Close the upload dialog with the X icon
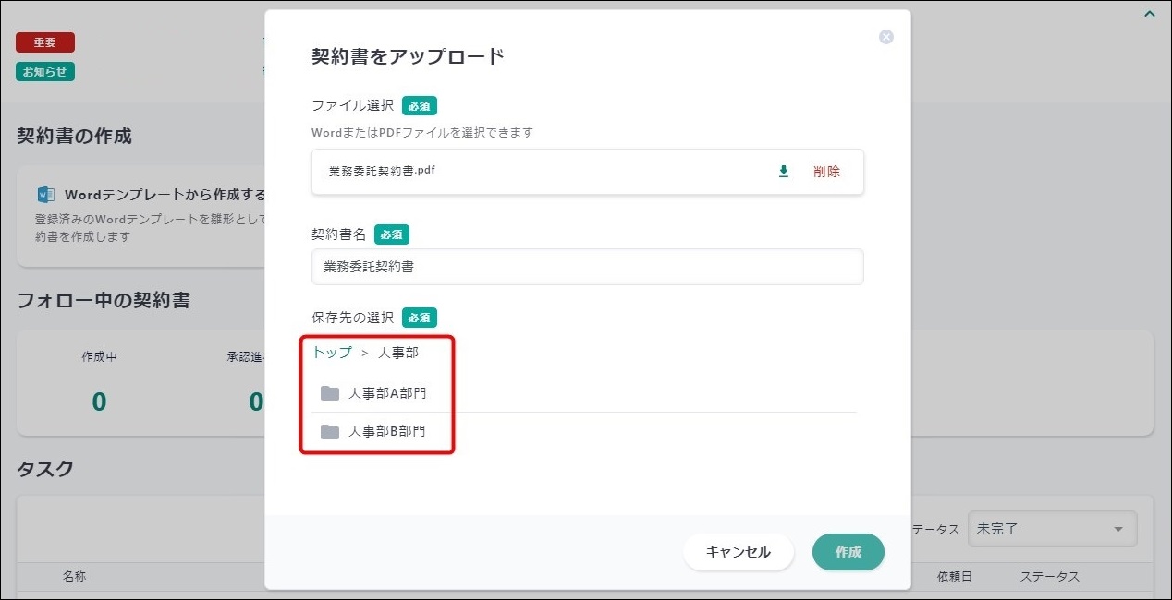 pos(885,37)
